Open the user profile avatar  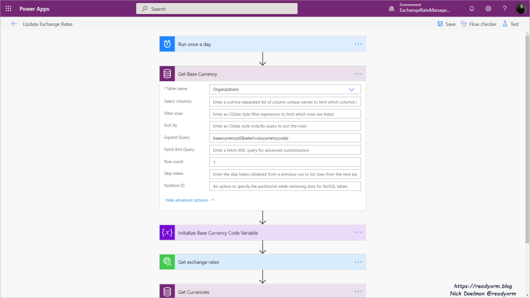[x=521, y=9]
